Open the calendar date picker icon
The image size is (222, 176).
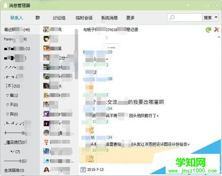click(83, 169)
